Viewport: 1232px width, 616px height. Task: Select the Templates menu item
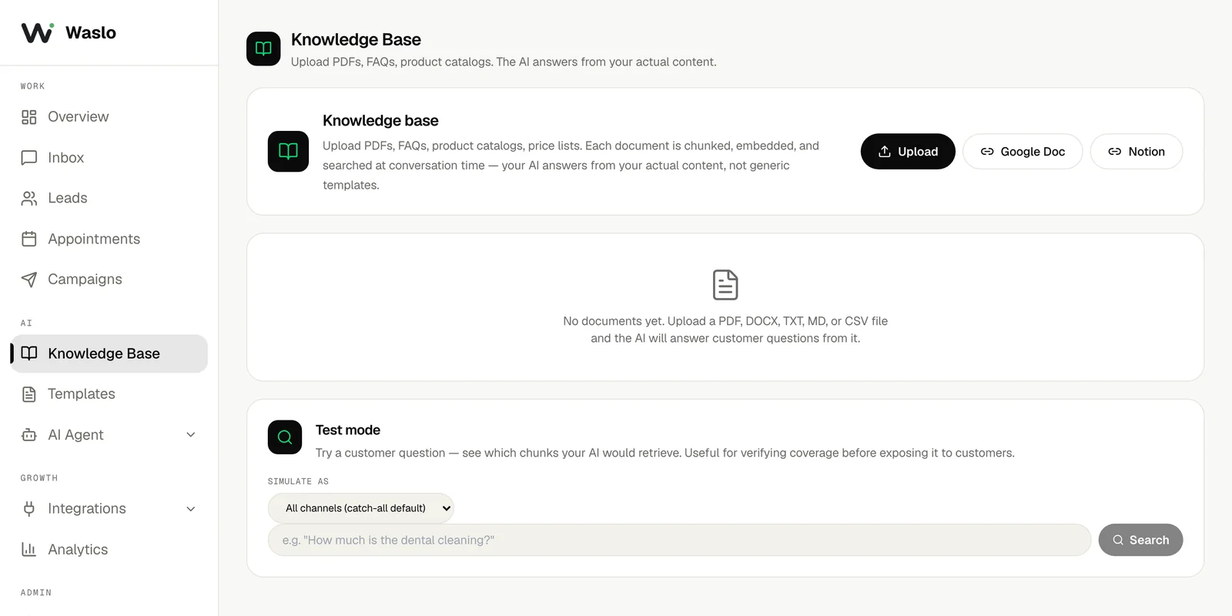109,394
